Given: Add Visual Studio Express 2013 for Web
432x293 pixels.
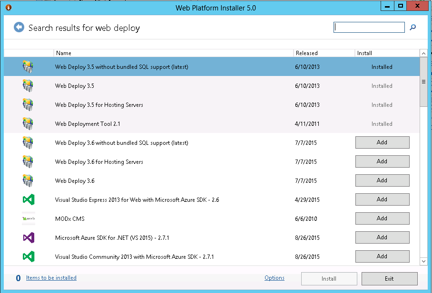Looking at the screenshot, I should click(x=382, y=199).
